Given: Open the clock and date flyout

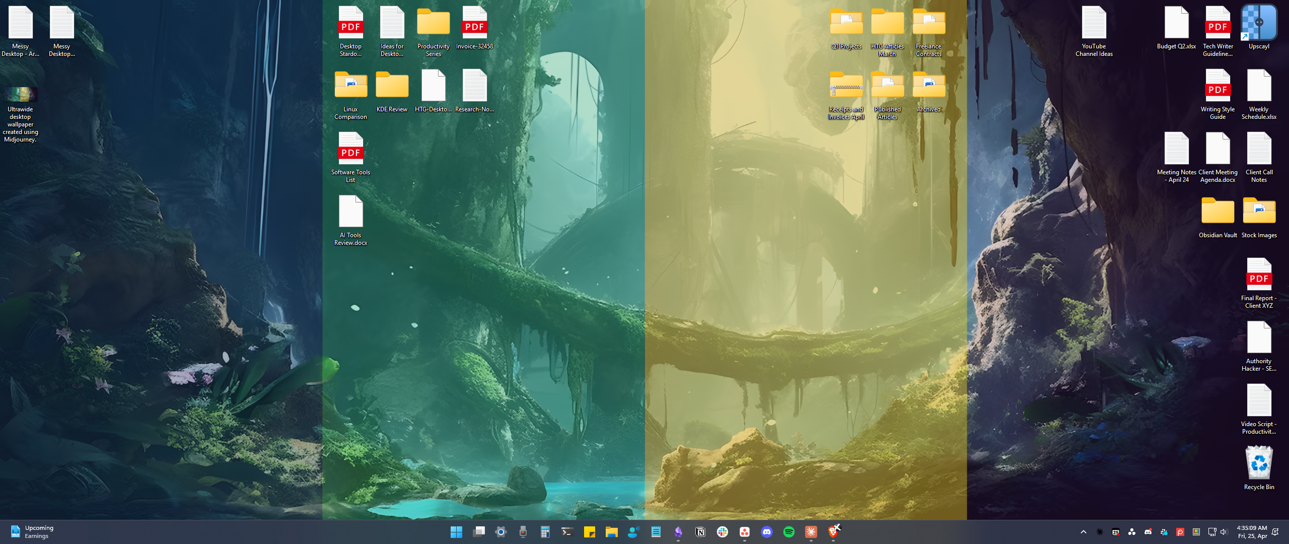Looking at the screenshot, I should click(x=1252, y=532).
